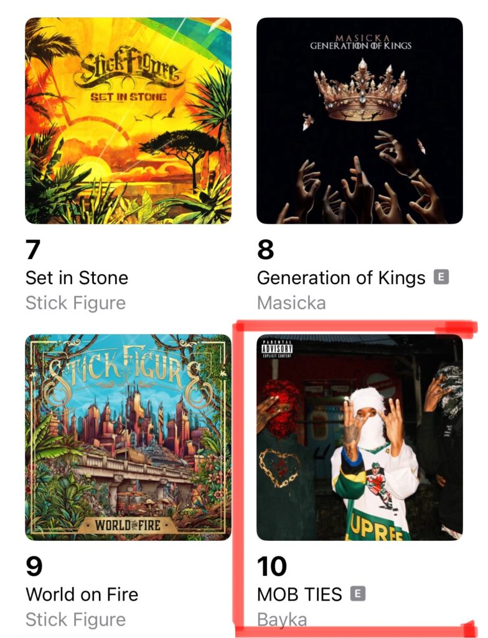This screenshot has width=488, height=638.
Task: View artist Bayka
Action: point(282,620)
